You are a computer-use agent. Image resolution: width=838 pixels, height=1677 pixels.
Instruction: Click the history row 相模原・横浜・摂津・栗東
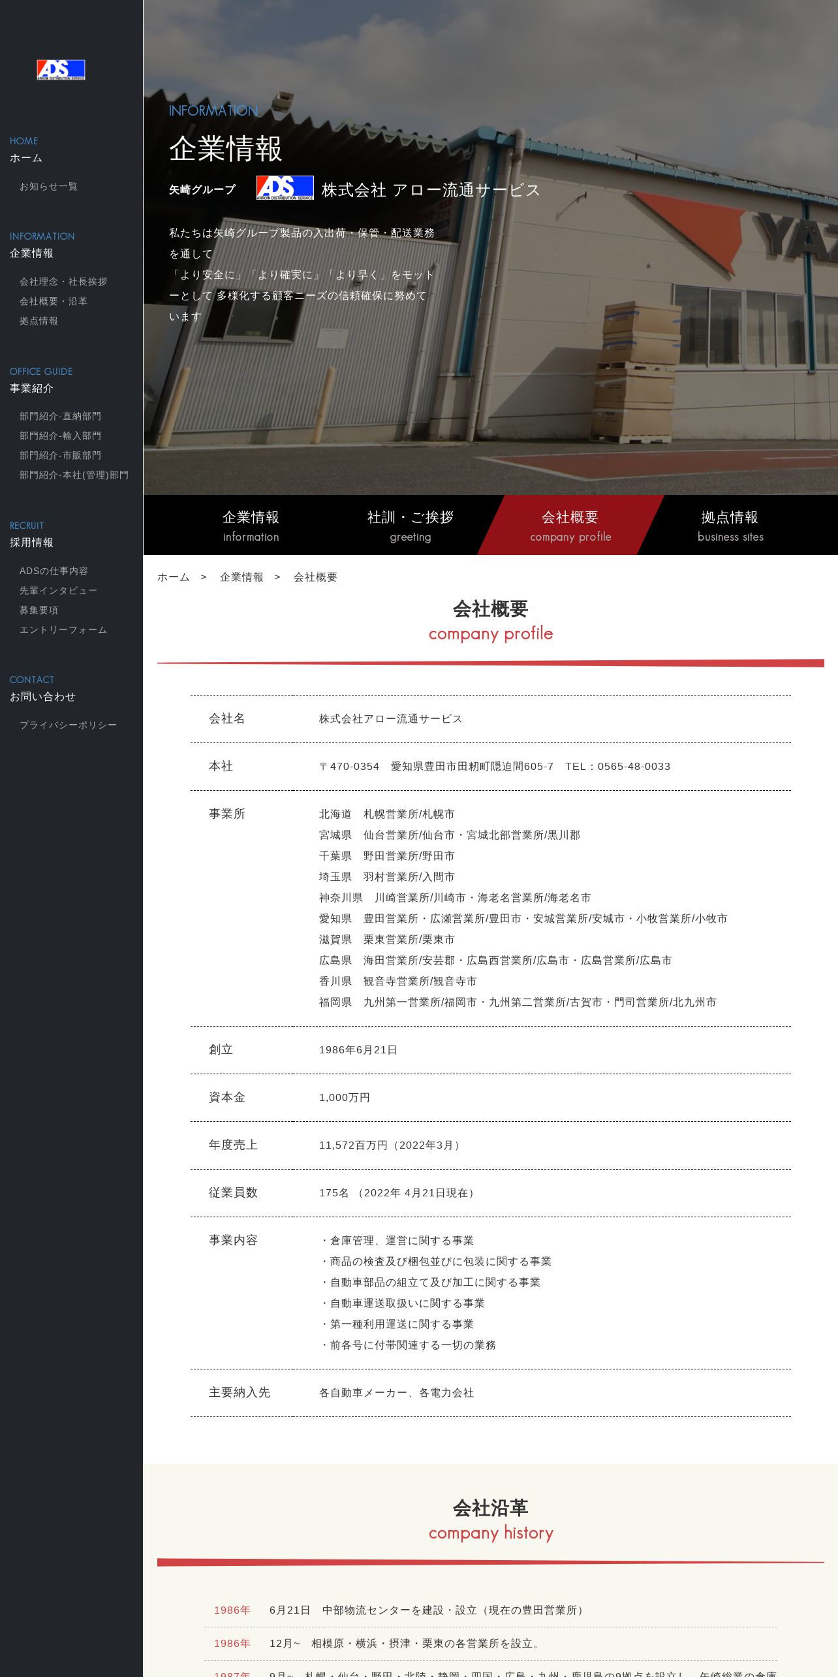click(491, 1644)
